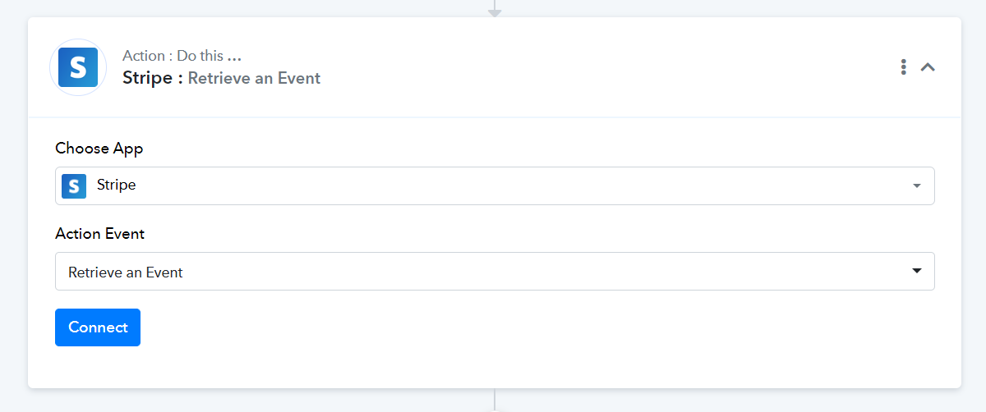Click the large Stripe logo in header
Image resolution: width=986 pixels, height=412 pixels.
point(78,67)
